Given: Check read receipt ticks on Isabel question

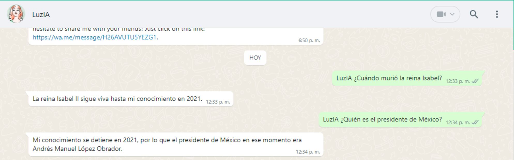Looking at the screenshot, I should click(x=475, y=81).
